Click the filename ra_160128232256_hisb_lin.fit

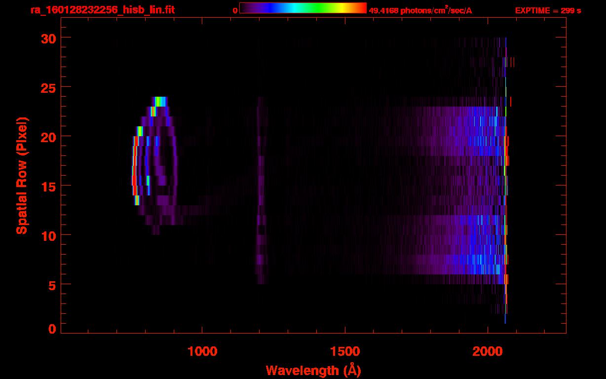[102, 10]
